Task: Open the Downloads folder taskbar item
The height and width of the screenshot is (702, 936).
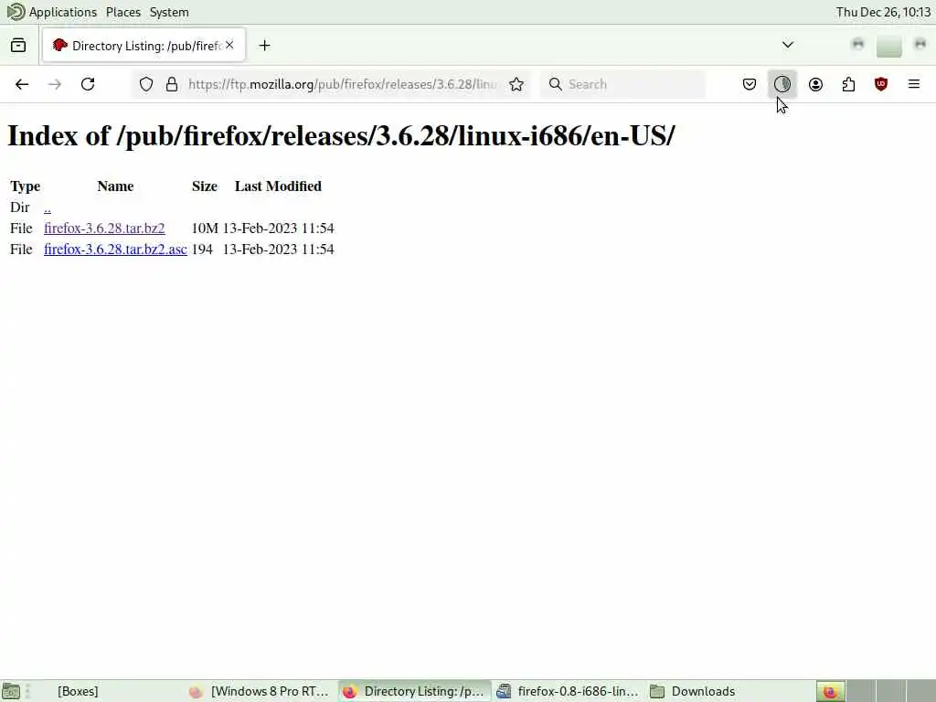Action: coord(695,691)
